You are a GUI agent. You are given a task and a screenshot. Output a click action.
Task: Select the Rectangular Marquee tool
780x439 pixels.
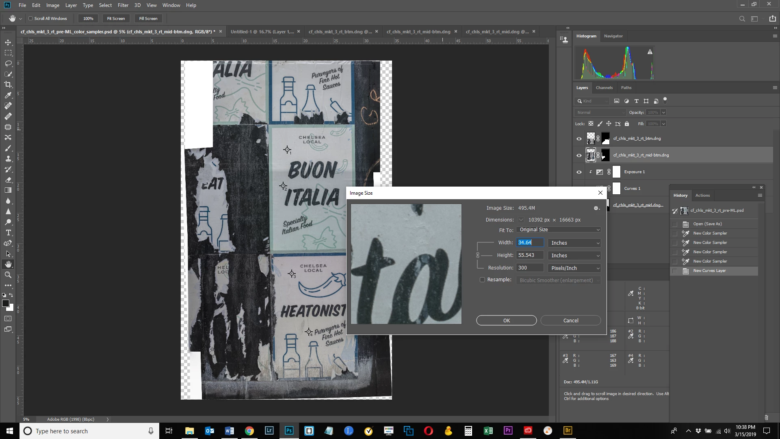(x=8, y=53)
